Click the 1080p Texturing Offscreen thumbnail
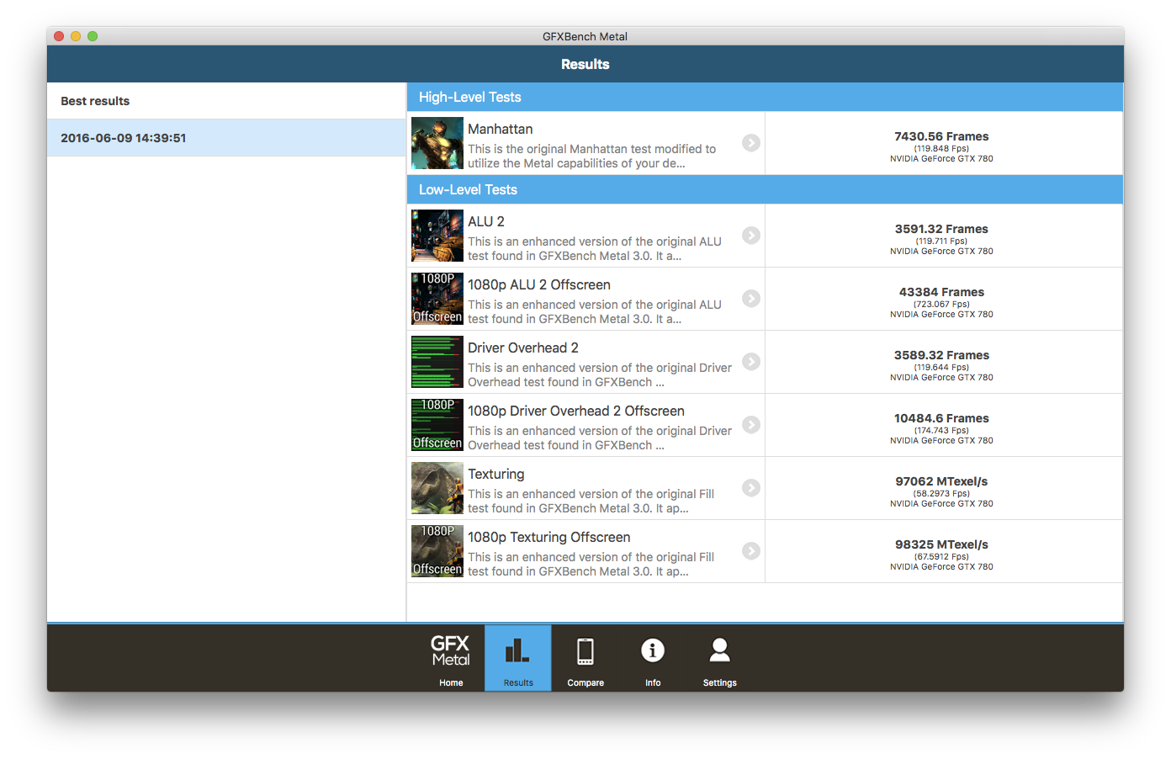Image resolution: width=1171 pixels, height=759 pixels. pyautogui.click(x=437, y=551)
